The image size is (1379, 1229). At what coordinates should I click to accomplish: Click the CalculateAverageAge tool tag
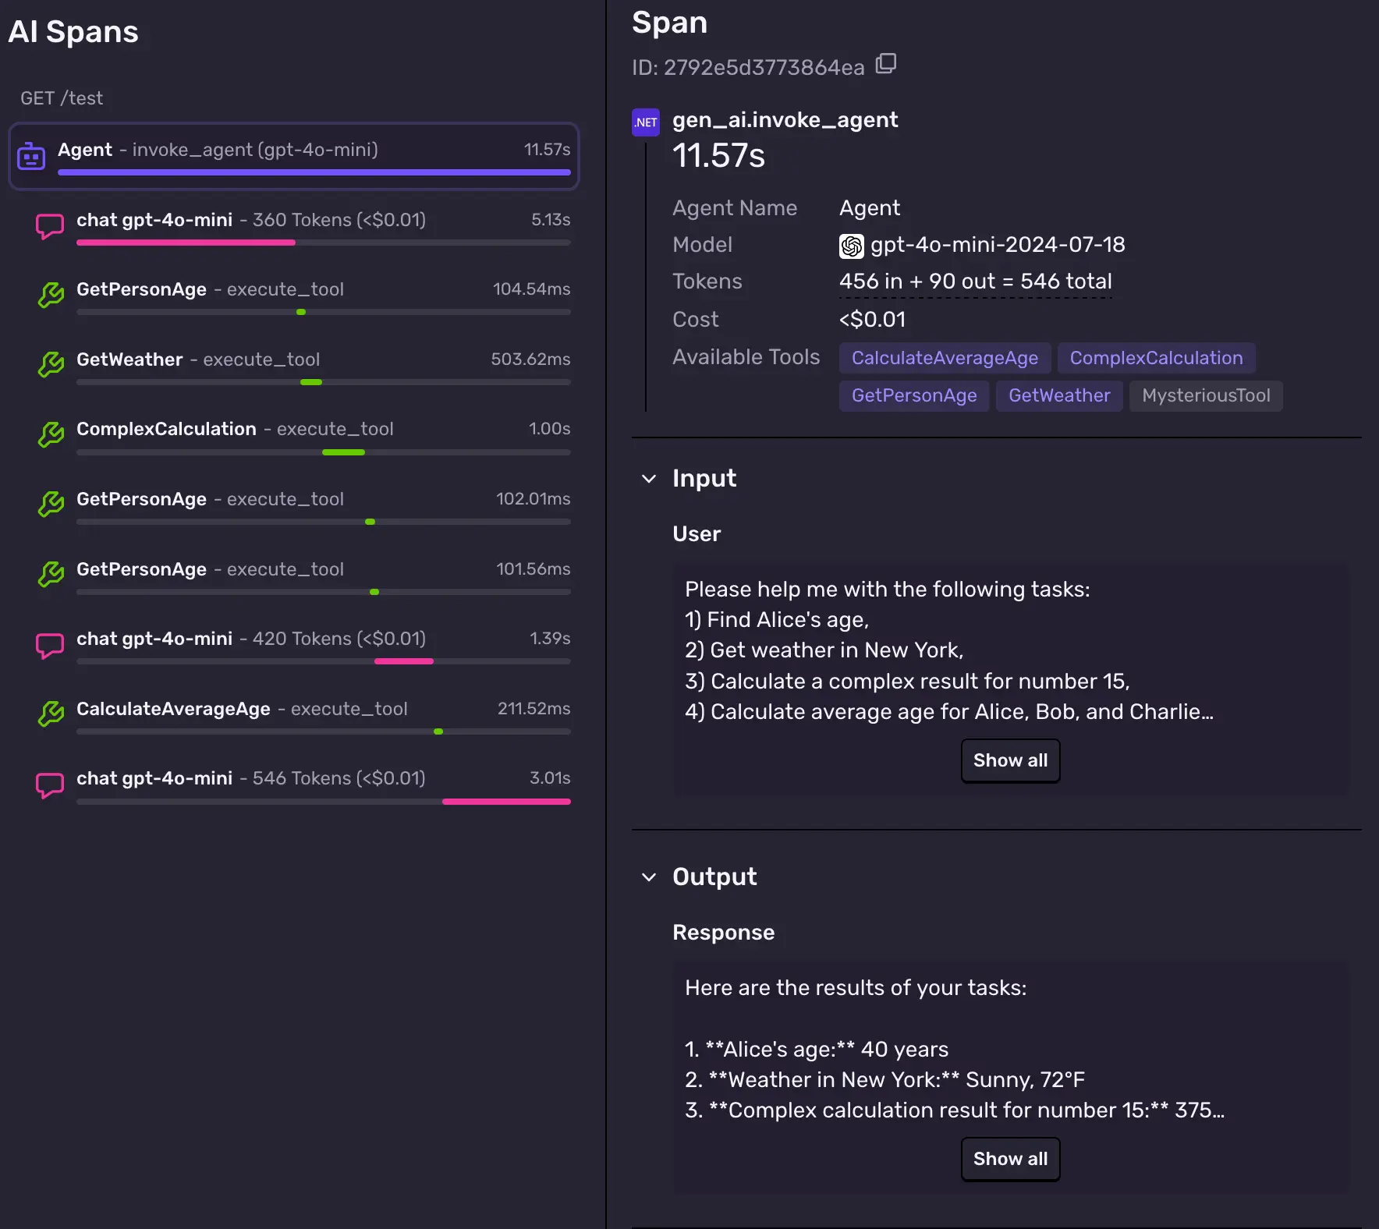(x=945, y=358)
